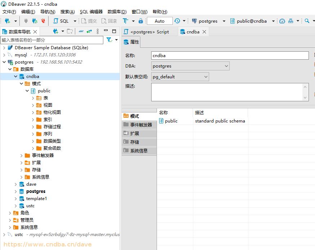Open the 数据库(D) menu
Viewport: 315px width, 250px height.
tap(117, 12)
